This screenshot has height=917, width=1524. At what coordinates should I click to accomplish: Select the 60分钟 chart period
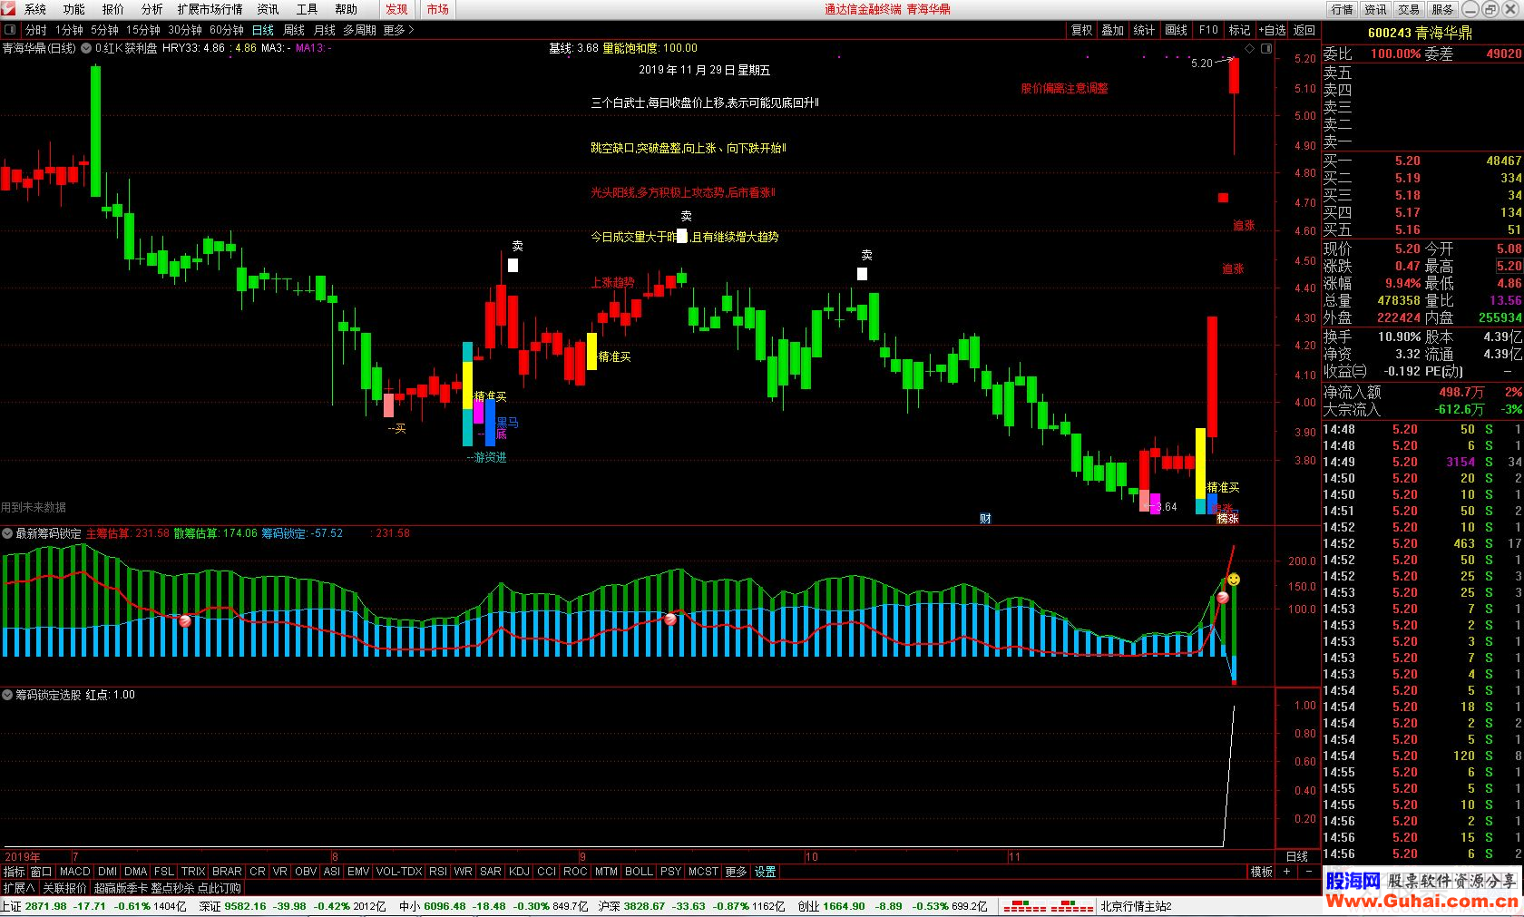[227, 30]
